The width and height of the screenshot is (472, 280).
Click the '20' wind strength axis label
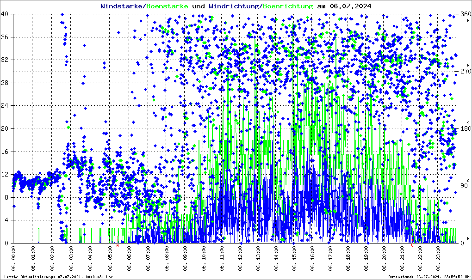pyautogui.click(x=5, y=128)
